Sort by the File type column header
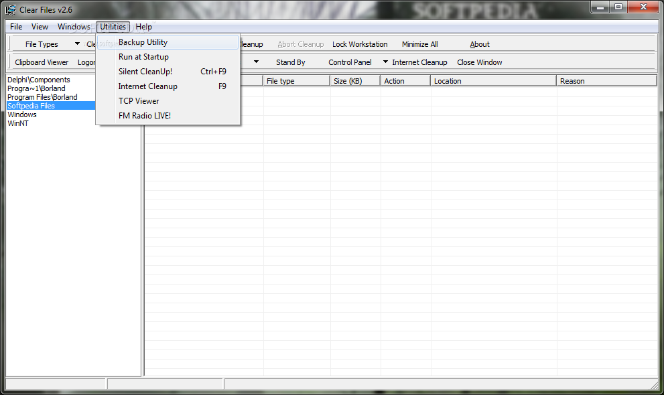Image resolution: width=664 pixels, height=395 pixels. click(296, 81)
